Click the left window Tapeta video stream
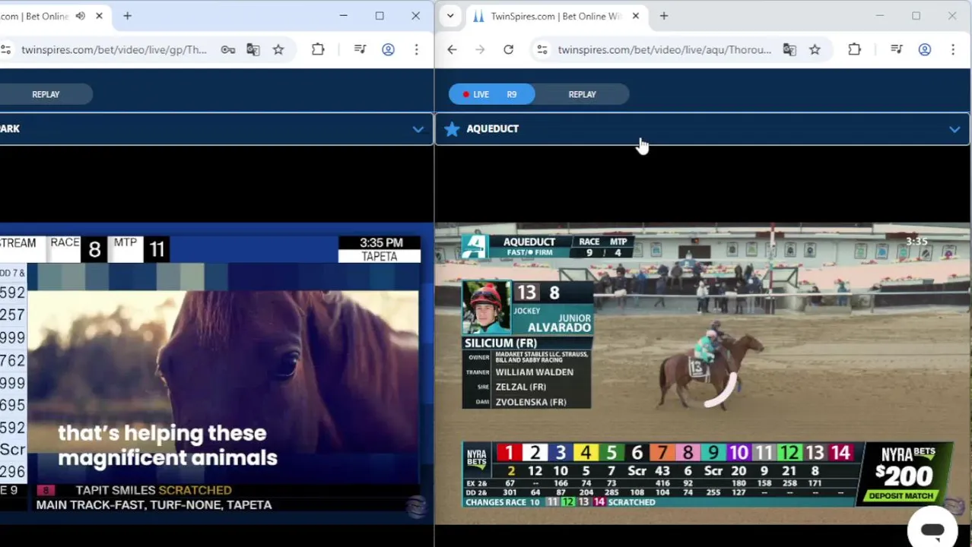972x547 pixels. 217,373
